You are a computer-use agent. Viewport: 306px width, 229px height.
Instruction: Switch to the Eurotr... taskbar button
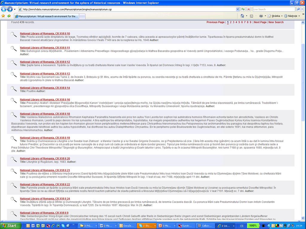coord(186,226)
